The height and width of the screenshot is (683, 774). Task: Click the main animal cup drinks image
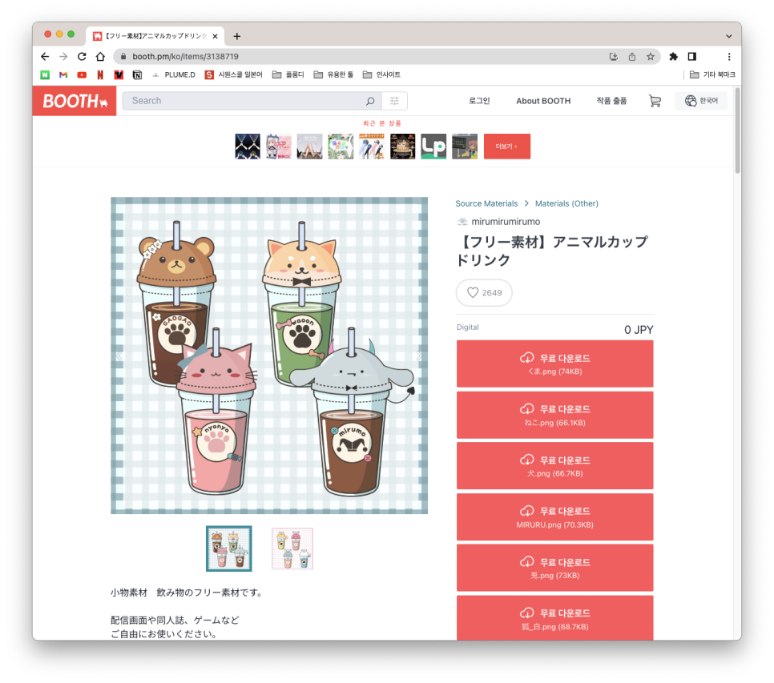click(269, 356)
